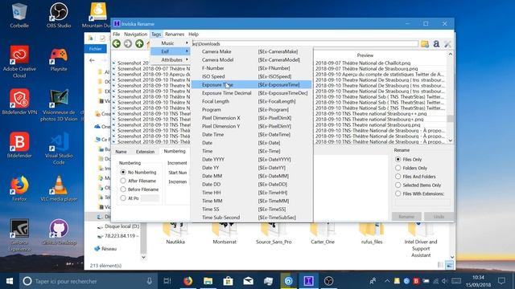Open Playnite desktop shortcut
The height and width of the screenshot is (289, 515).
tap(59, 59)
